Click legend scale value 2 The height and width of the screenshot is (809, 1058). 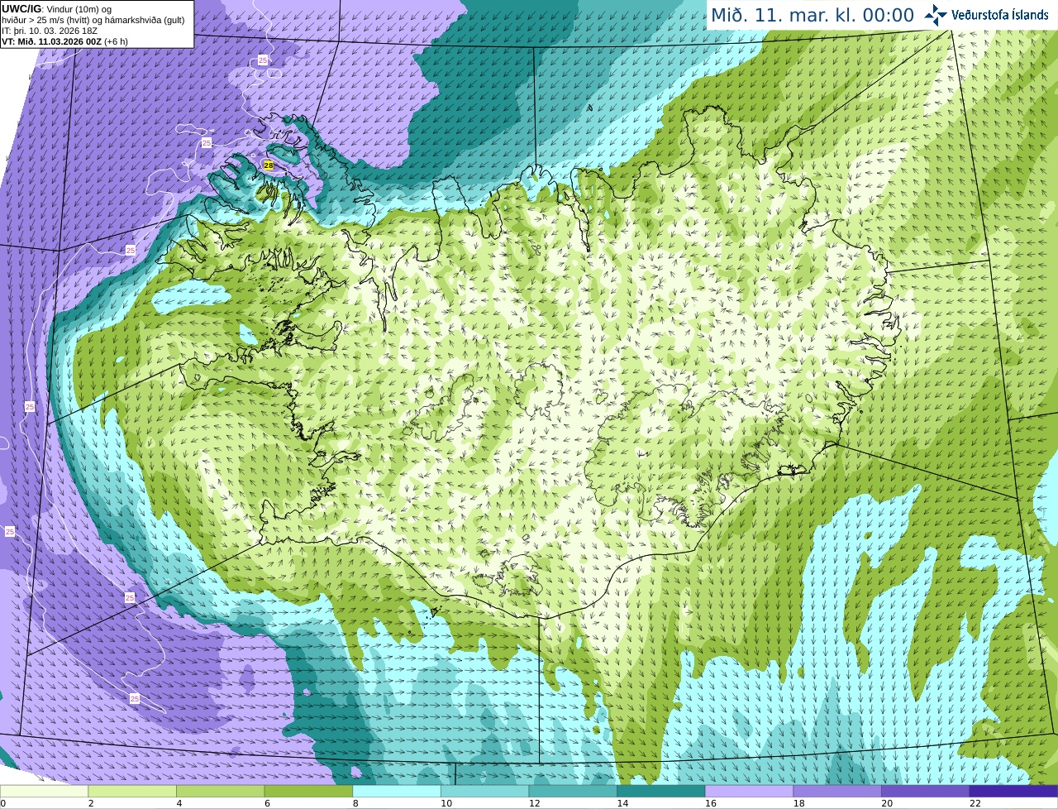[91, 803]
